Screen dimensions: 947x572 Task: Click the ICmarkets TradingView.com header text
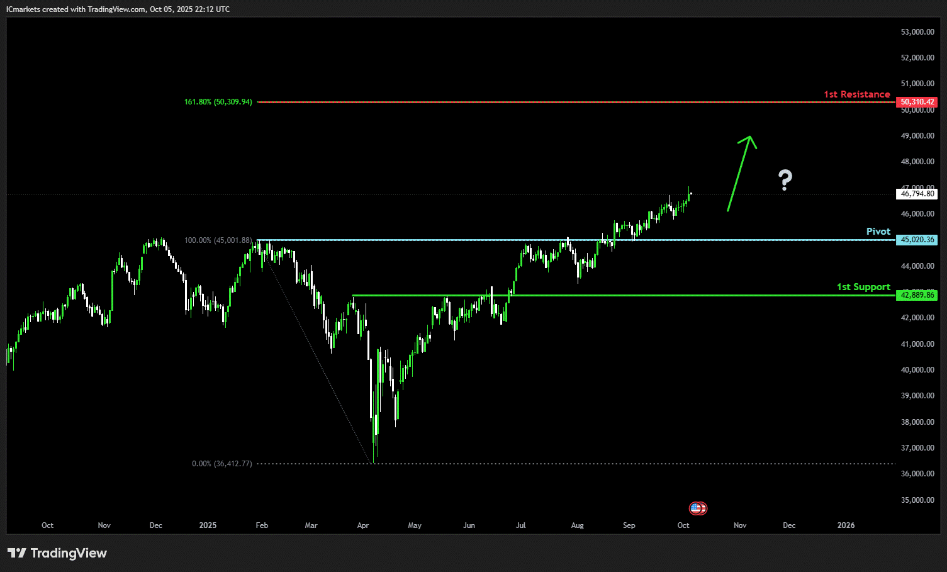[118, 9]
